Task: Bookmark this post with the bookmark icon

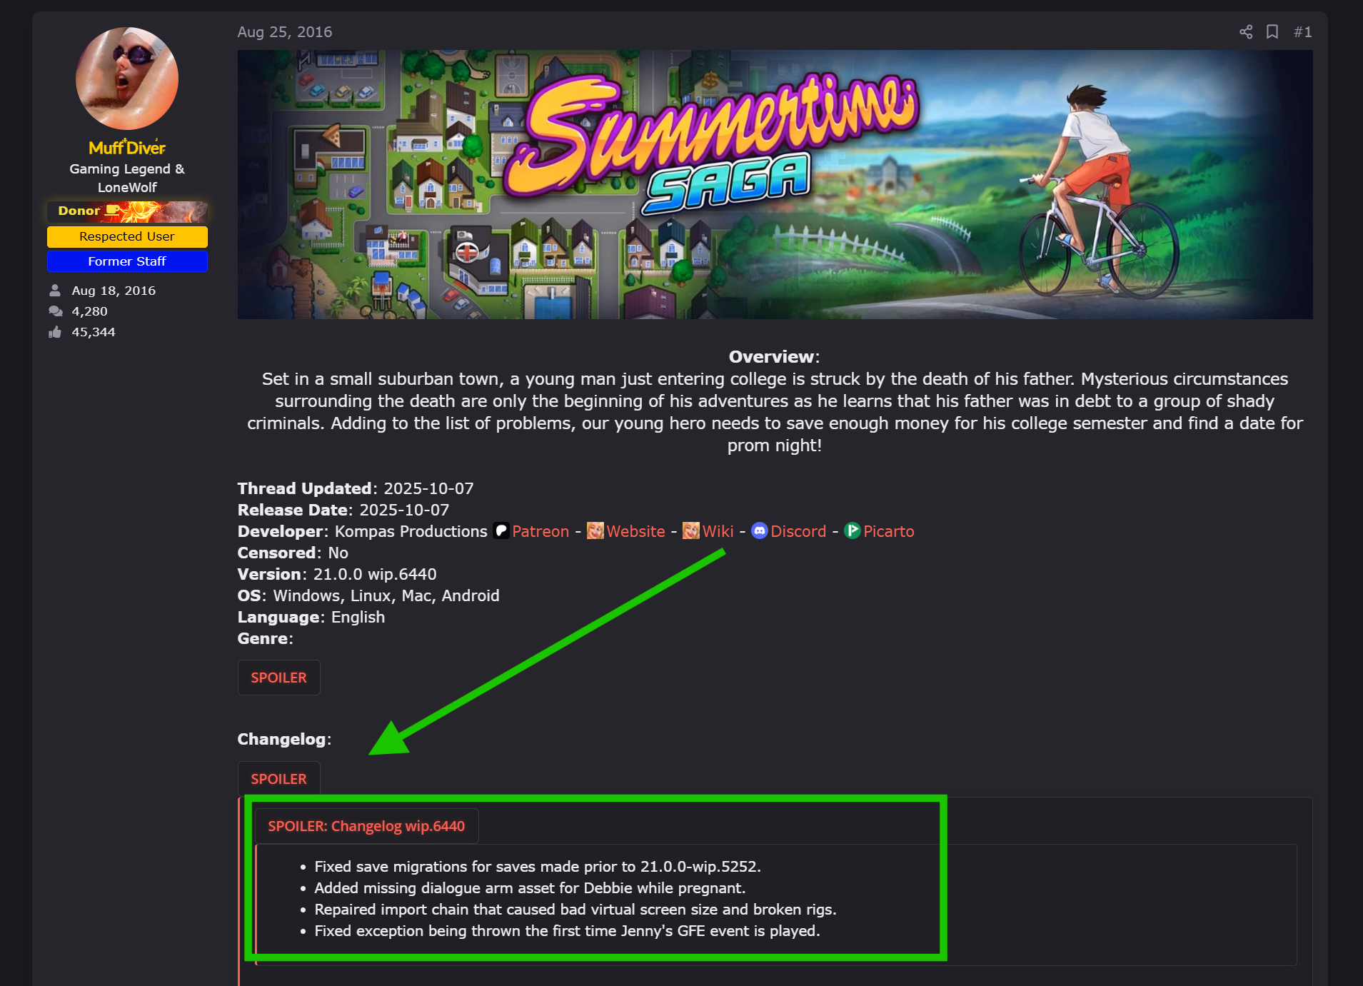Action: (1272, 32)
